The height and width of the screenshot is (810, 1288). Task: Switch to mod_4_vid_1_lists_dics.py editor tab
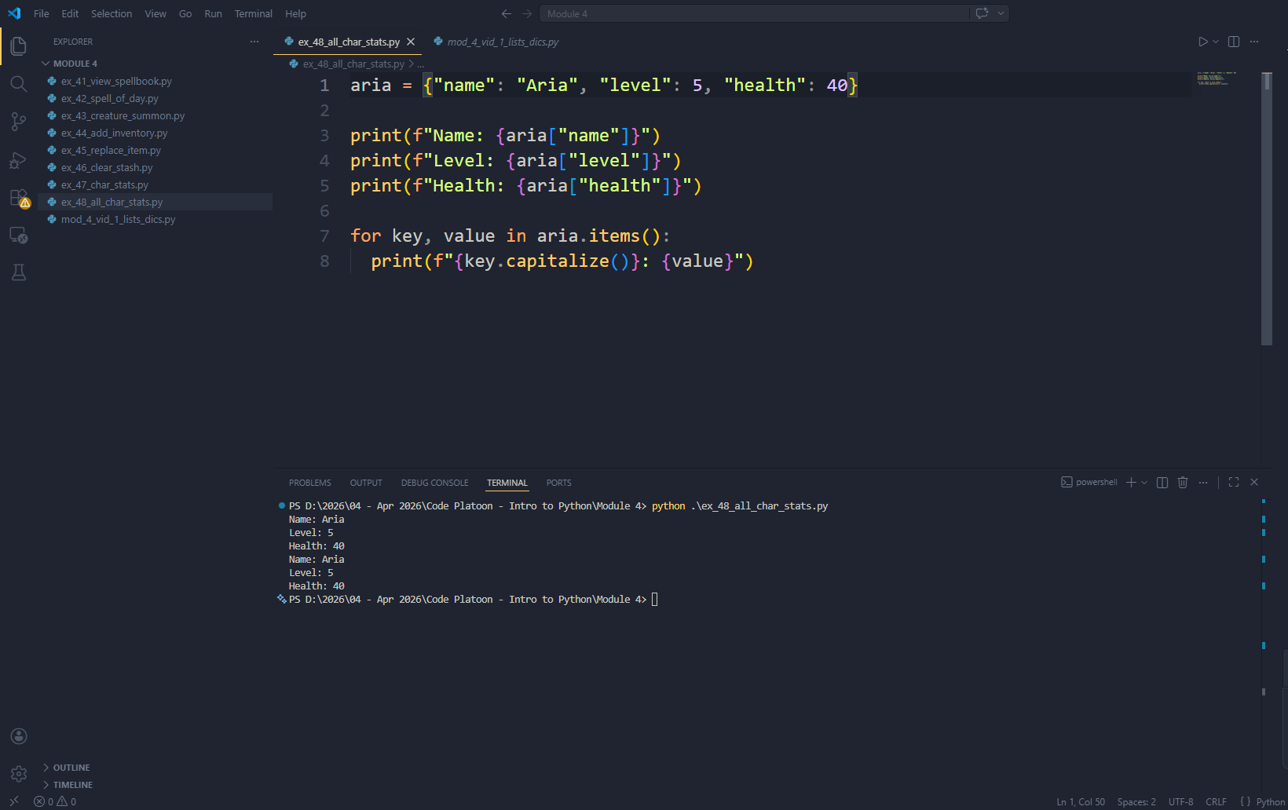tap(496, 42)
